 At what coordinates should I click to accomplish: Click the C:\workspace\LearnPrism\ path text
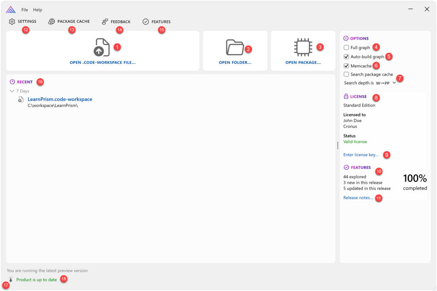click(53, 106)
